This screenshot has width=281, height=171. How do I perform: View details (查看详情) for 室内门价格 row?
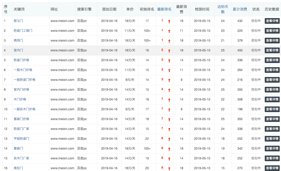(x=272, y=90)
